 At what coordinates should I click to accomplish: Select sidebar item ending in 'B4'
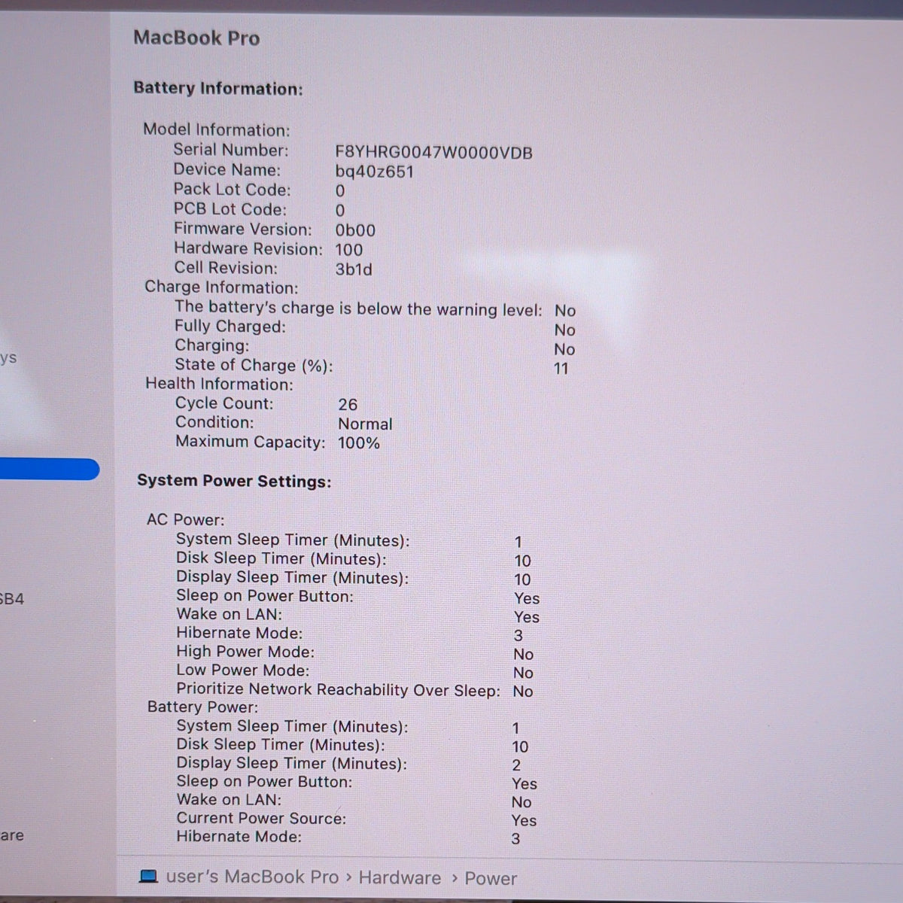pyautogui.click(x=12, y=599)
